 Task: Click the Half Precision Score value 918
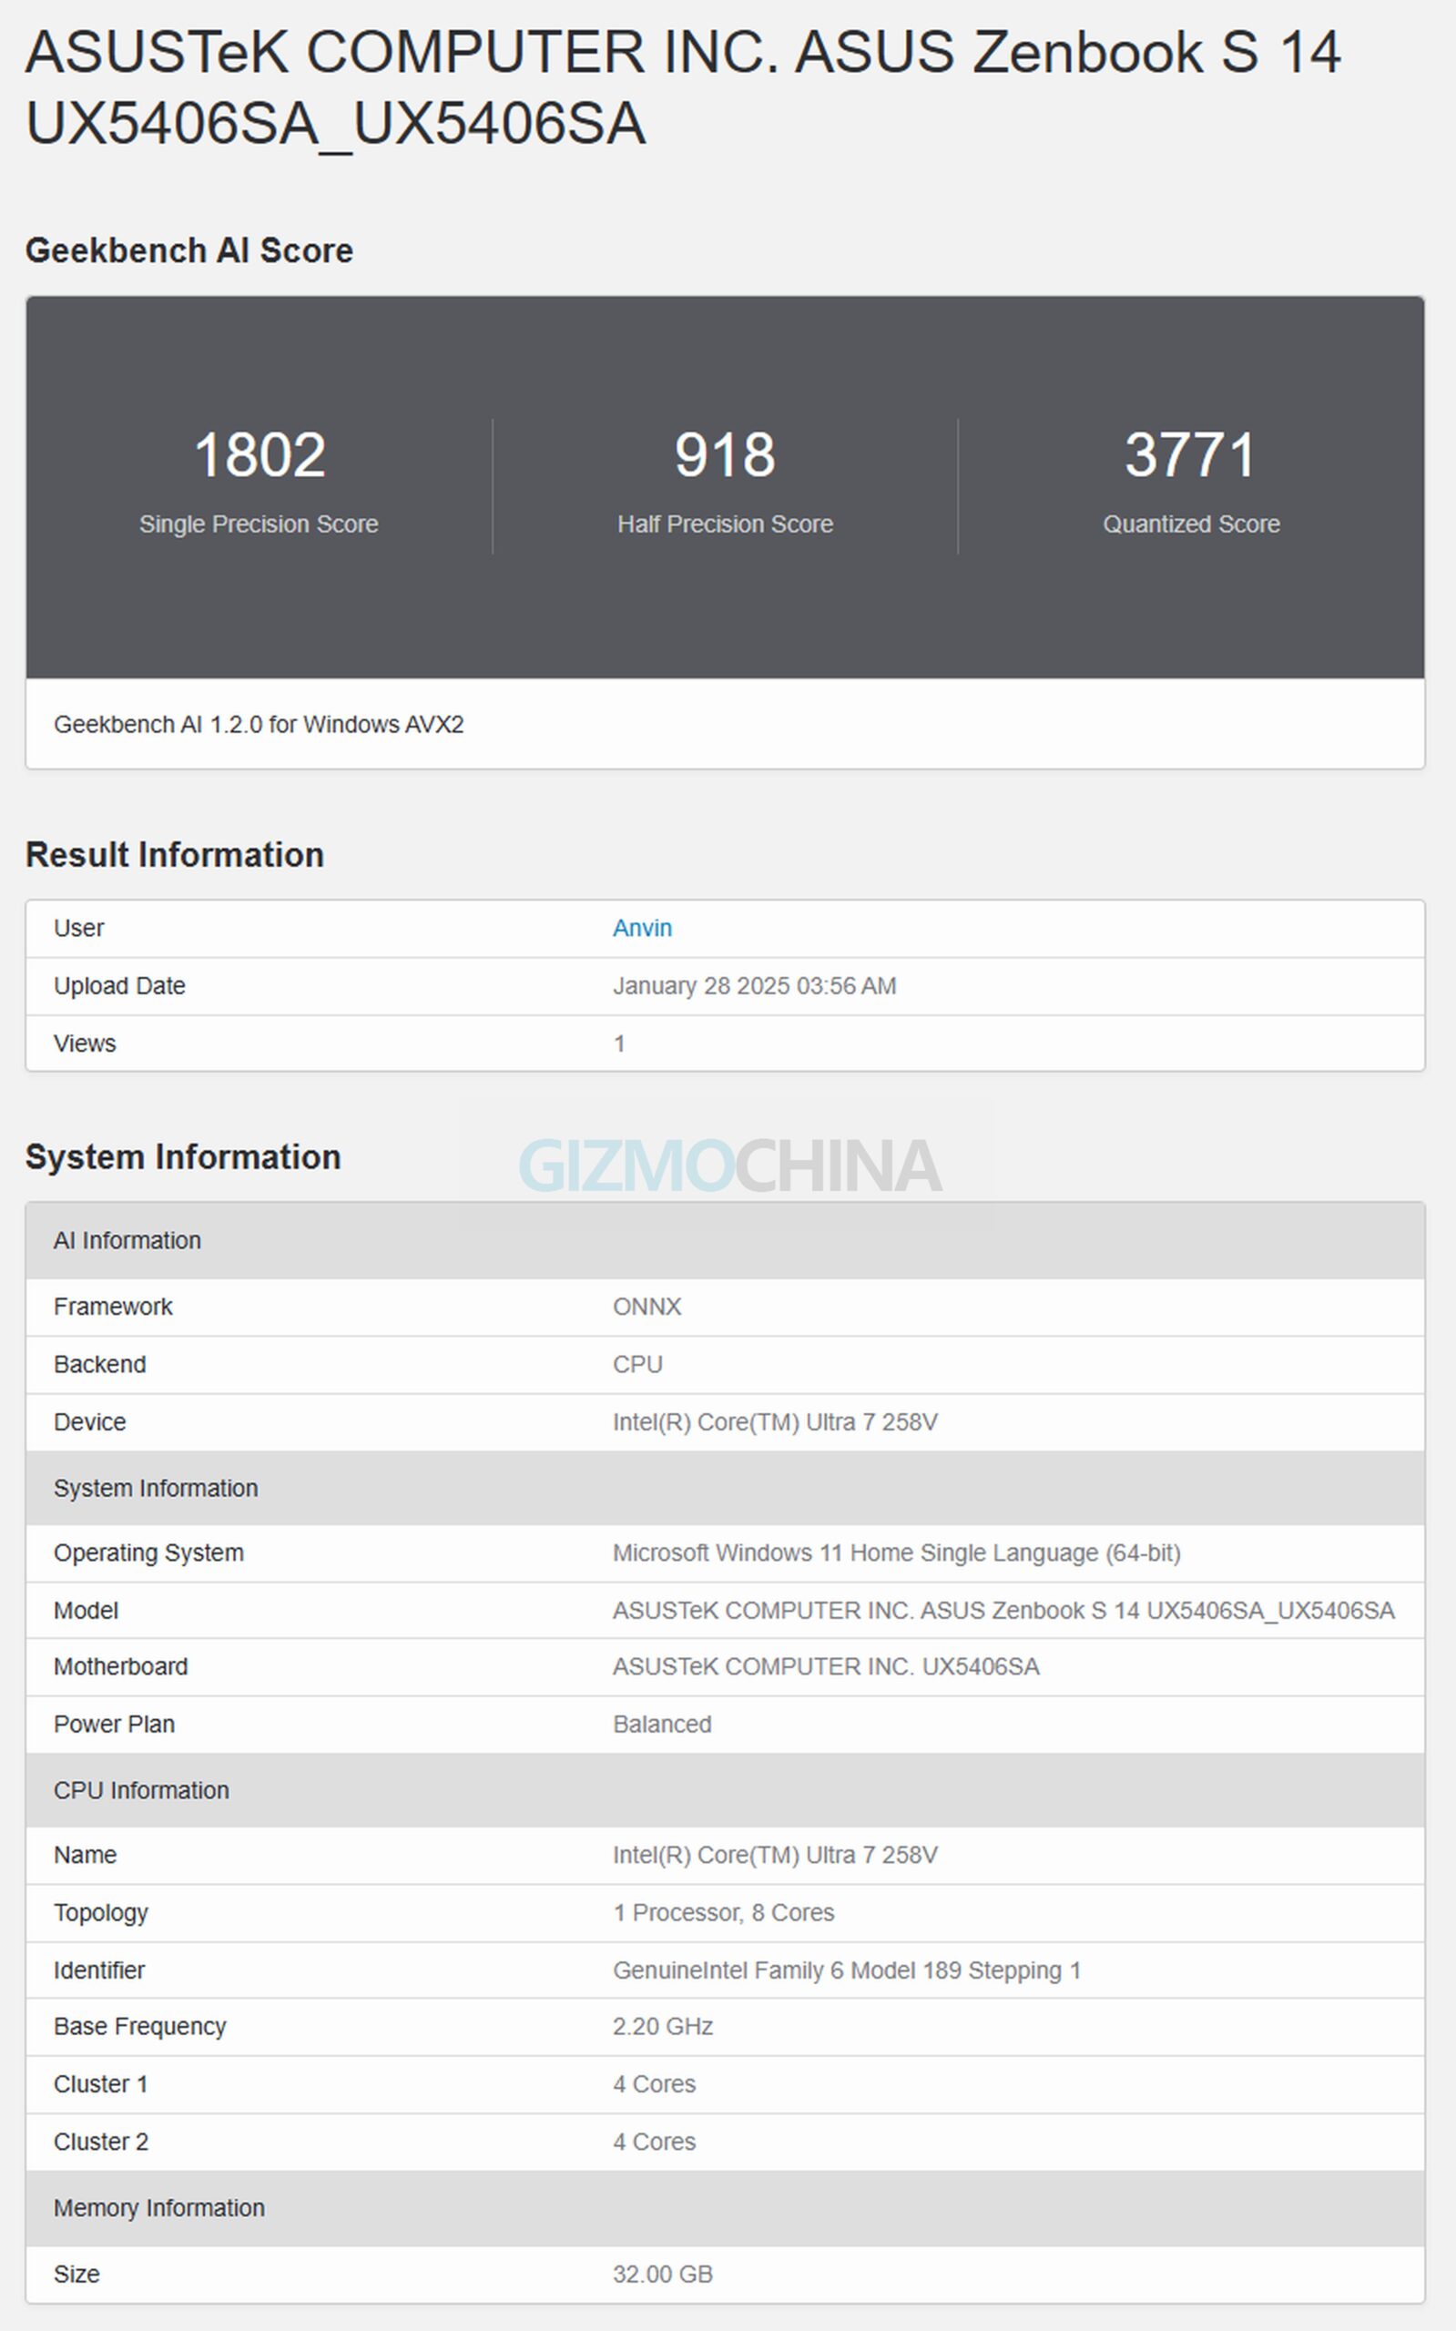point(724,454)
